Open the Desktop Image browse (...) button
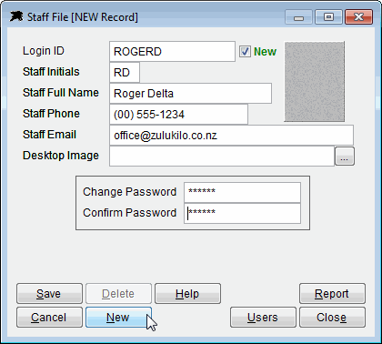Viewport: 382px width, 344px height. click(x=345, y=157)
